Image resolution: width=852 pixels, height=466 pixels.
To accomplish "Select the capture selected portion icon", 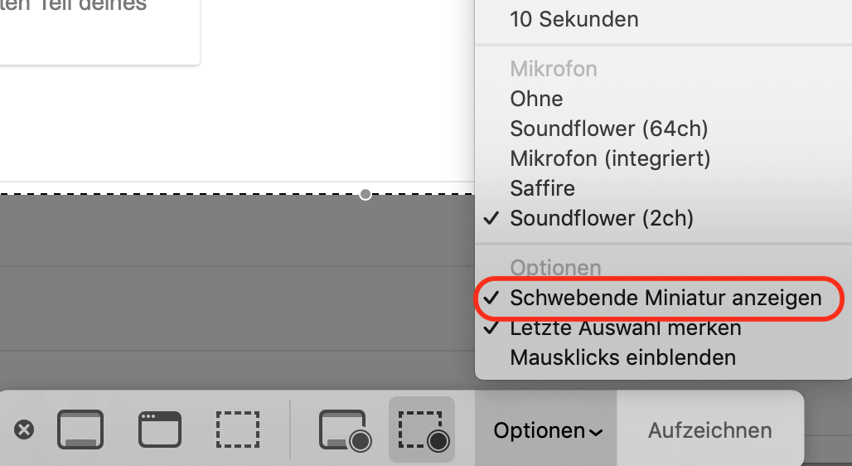I will 238,430.
